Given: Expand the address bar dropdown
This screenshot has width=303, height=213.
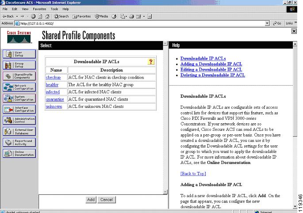Looking at the screenshot, I should 267,23.
